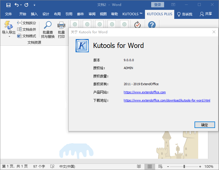219x170 pixels.
Task: Click the Redo/Repeat icon
Action: coord(26,5)
